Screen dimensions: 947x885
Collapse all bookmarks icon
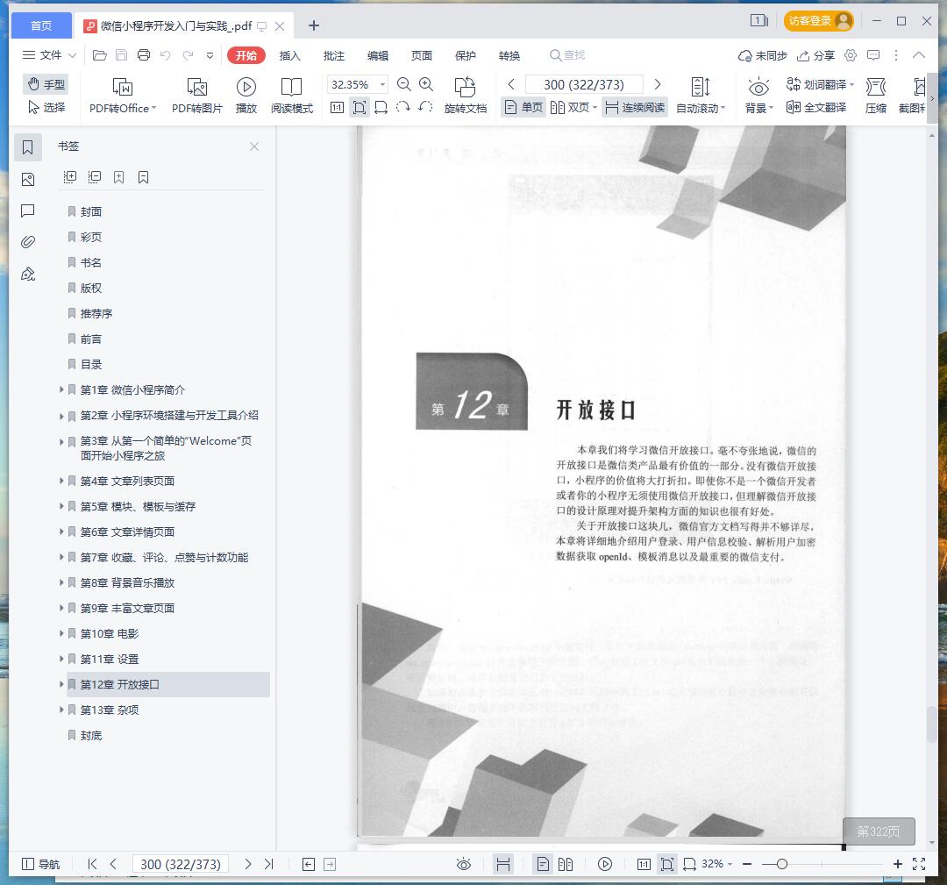point(95,177)
